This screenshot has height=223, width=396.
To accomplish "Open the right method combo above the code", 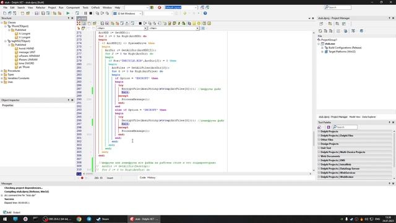I will click(x=174, y=28).
